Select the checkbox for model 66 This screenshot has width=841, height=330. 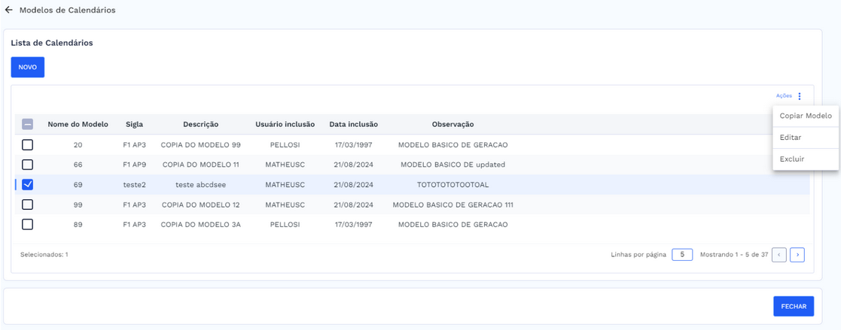pyautogui.click(x=28, y=165)
